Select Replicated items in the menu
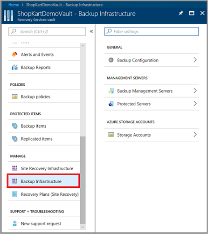This screenshot has width=208, height=234. [44, 139]
